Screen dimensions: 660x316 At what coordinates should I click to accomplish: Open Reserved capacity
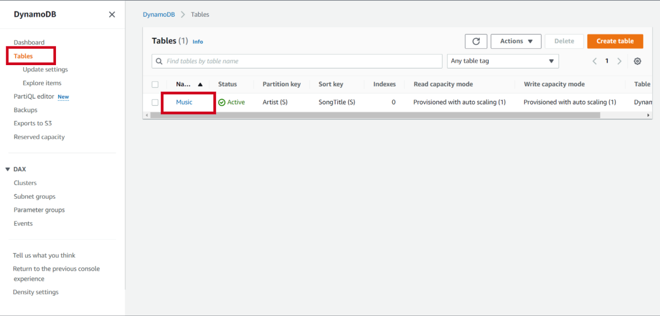click(39, 137)
